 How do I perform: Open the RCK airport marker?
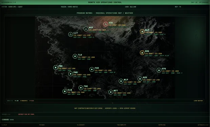(x=140, y=79)
